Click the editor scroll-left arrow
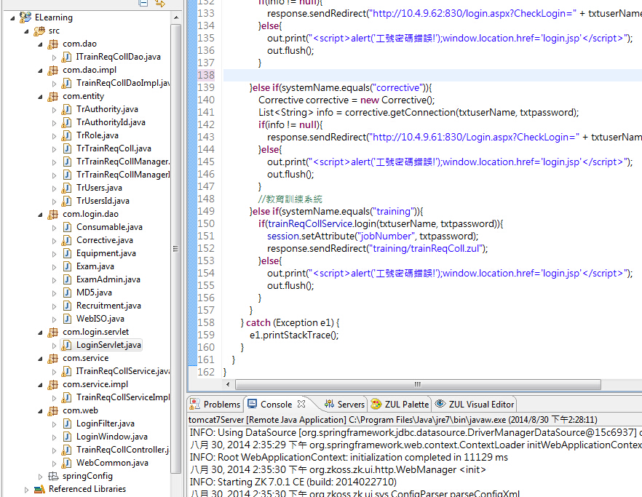The width and height of the screenshot is (642, 497). (228, 384)
